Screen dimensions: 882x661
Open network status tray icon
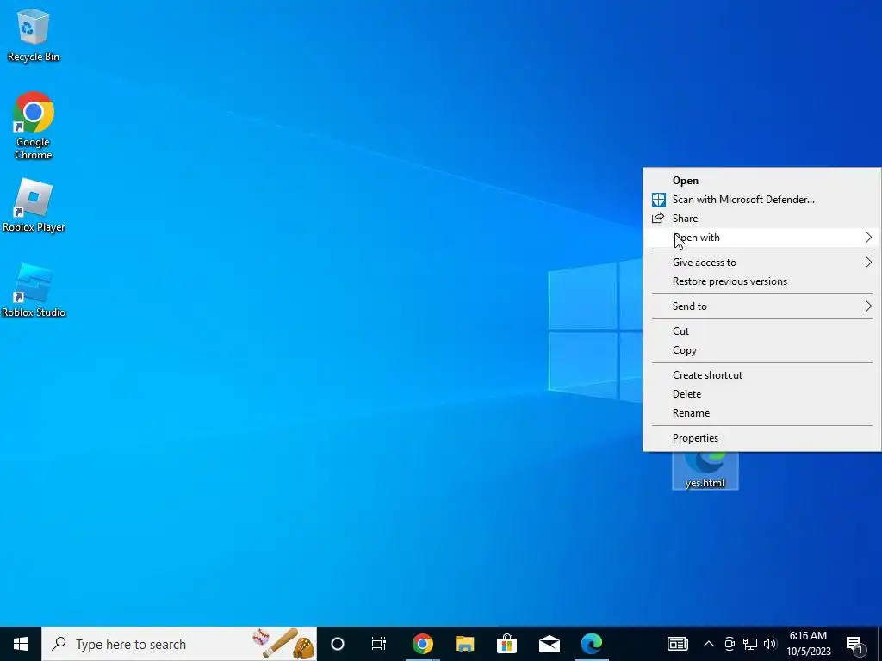coord(750,644)
